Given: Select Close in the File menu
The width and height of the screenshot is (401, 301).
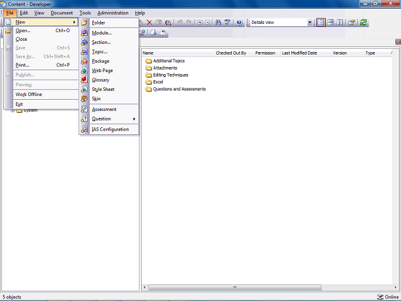Looking at the screenshot, I should pos(41,39).
